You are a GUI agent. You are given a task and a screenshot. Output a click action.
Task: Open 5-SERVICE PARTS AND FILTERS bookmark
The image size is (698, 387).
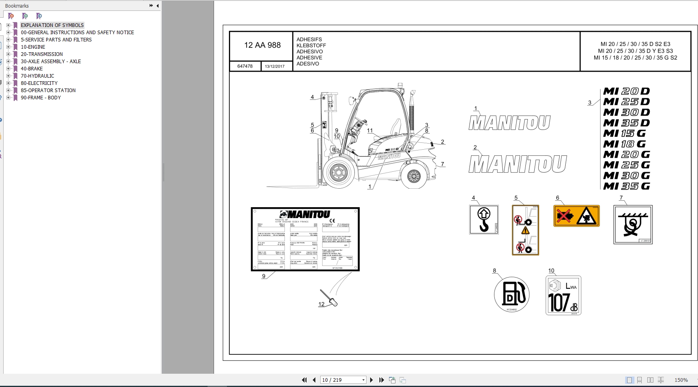click(x=56, y=39)
